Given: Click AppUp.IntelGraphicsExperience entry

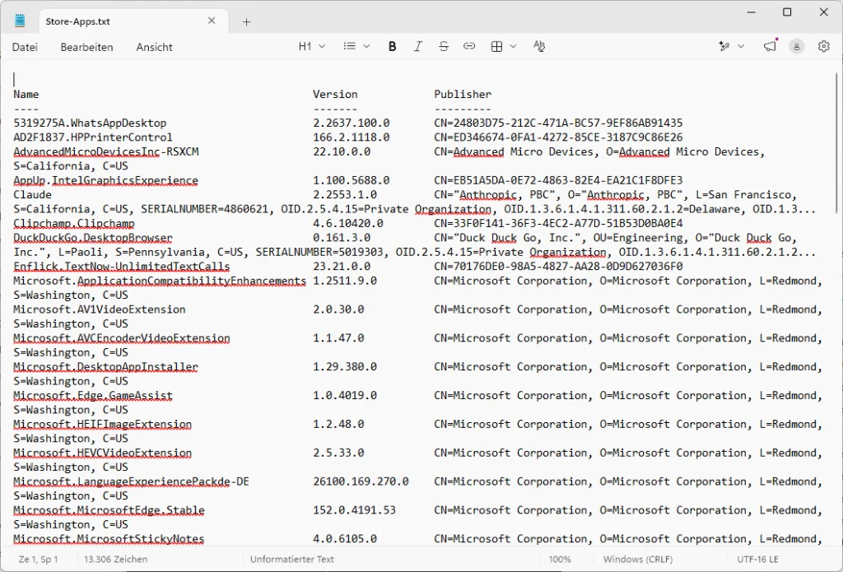Looking at the screenshot, I should point(105,180).
